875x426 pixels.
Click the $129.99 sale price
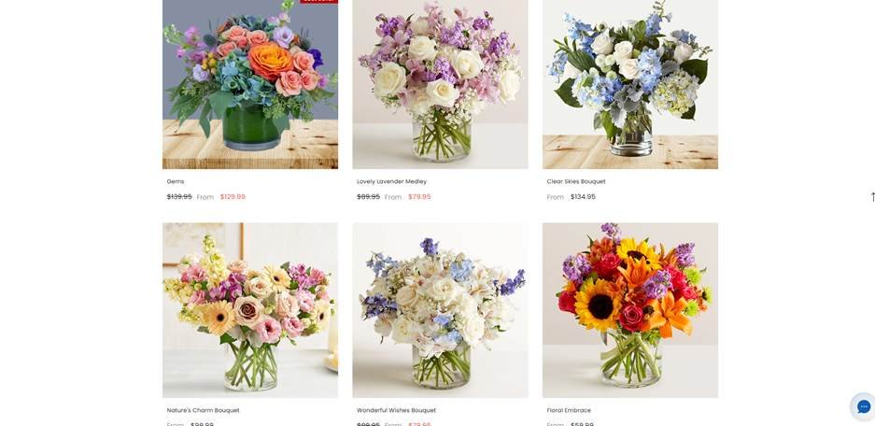click(233, 196)
